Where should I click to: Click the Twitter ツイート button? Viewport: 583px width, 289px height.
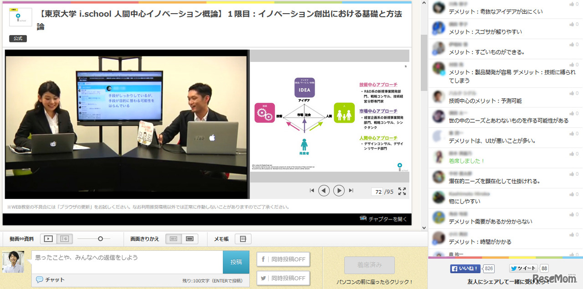tap(523, 269)
